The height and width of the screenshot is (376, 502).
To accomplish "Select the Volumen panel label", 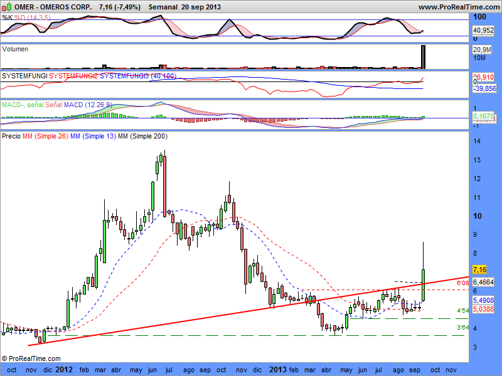I will tap(14, 49).
